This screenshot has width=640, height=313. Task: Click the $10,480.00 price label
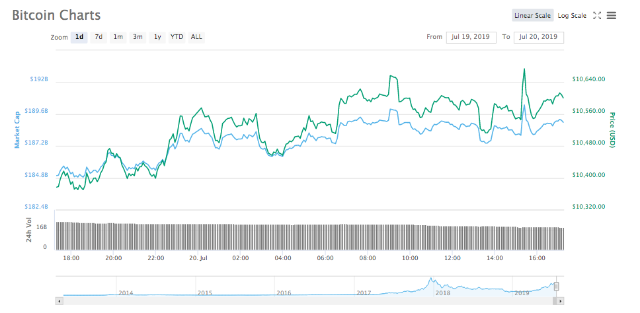pyautogui.click(x=588, y=143)
